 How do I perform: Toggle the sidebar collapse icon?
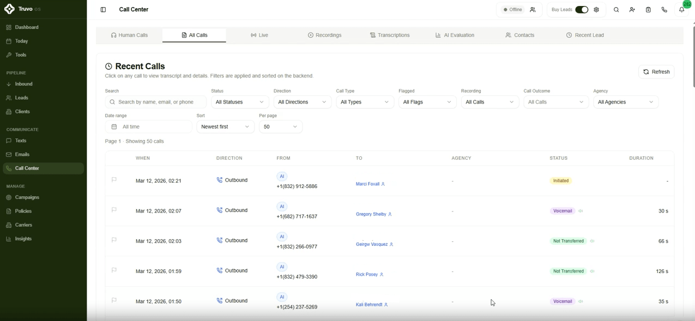click(x=103, y=10)
